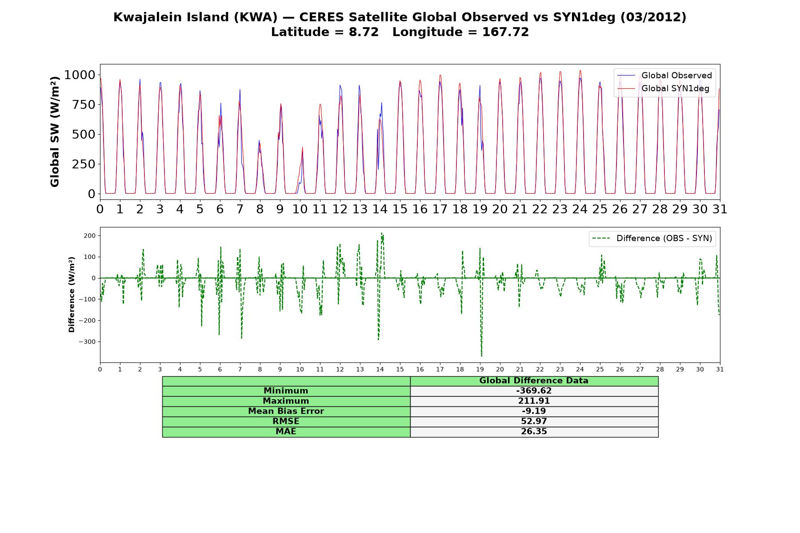
Task: Click the minimum value -369.62 cell
Action: tap(534, 391)
